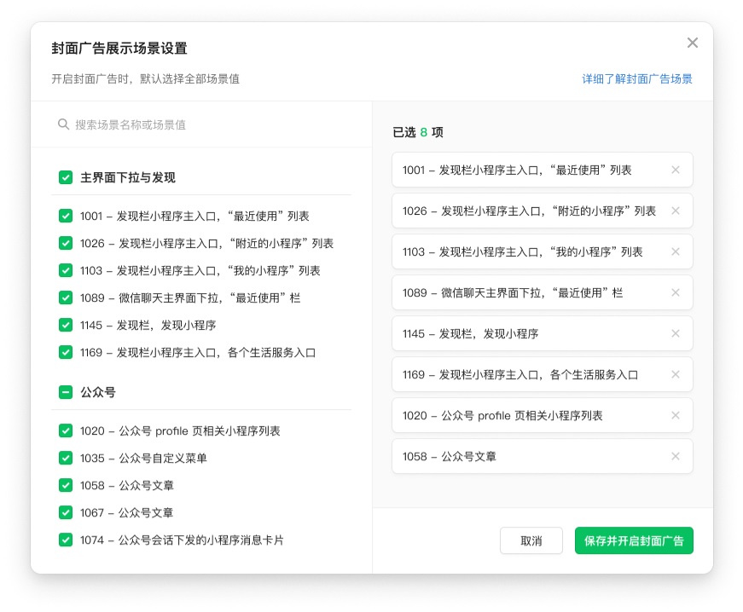Remove scene 1001 chip with its × icon

(676, 170)
